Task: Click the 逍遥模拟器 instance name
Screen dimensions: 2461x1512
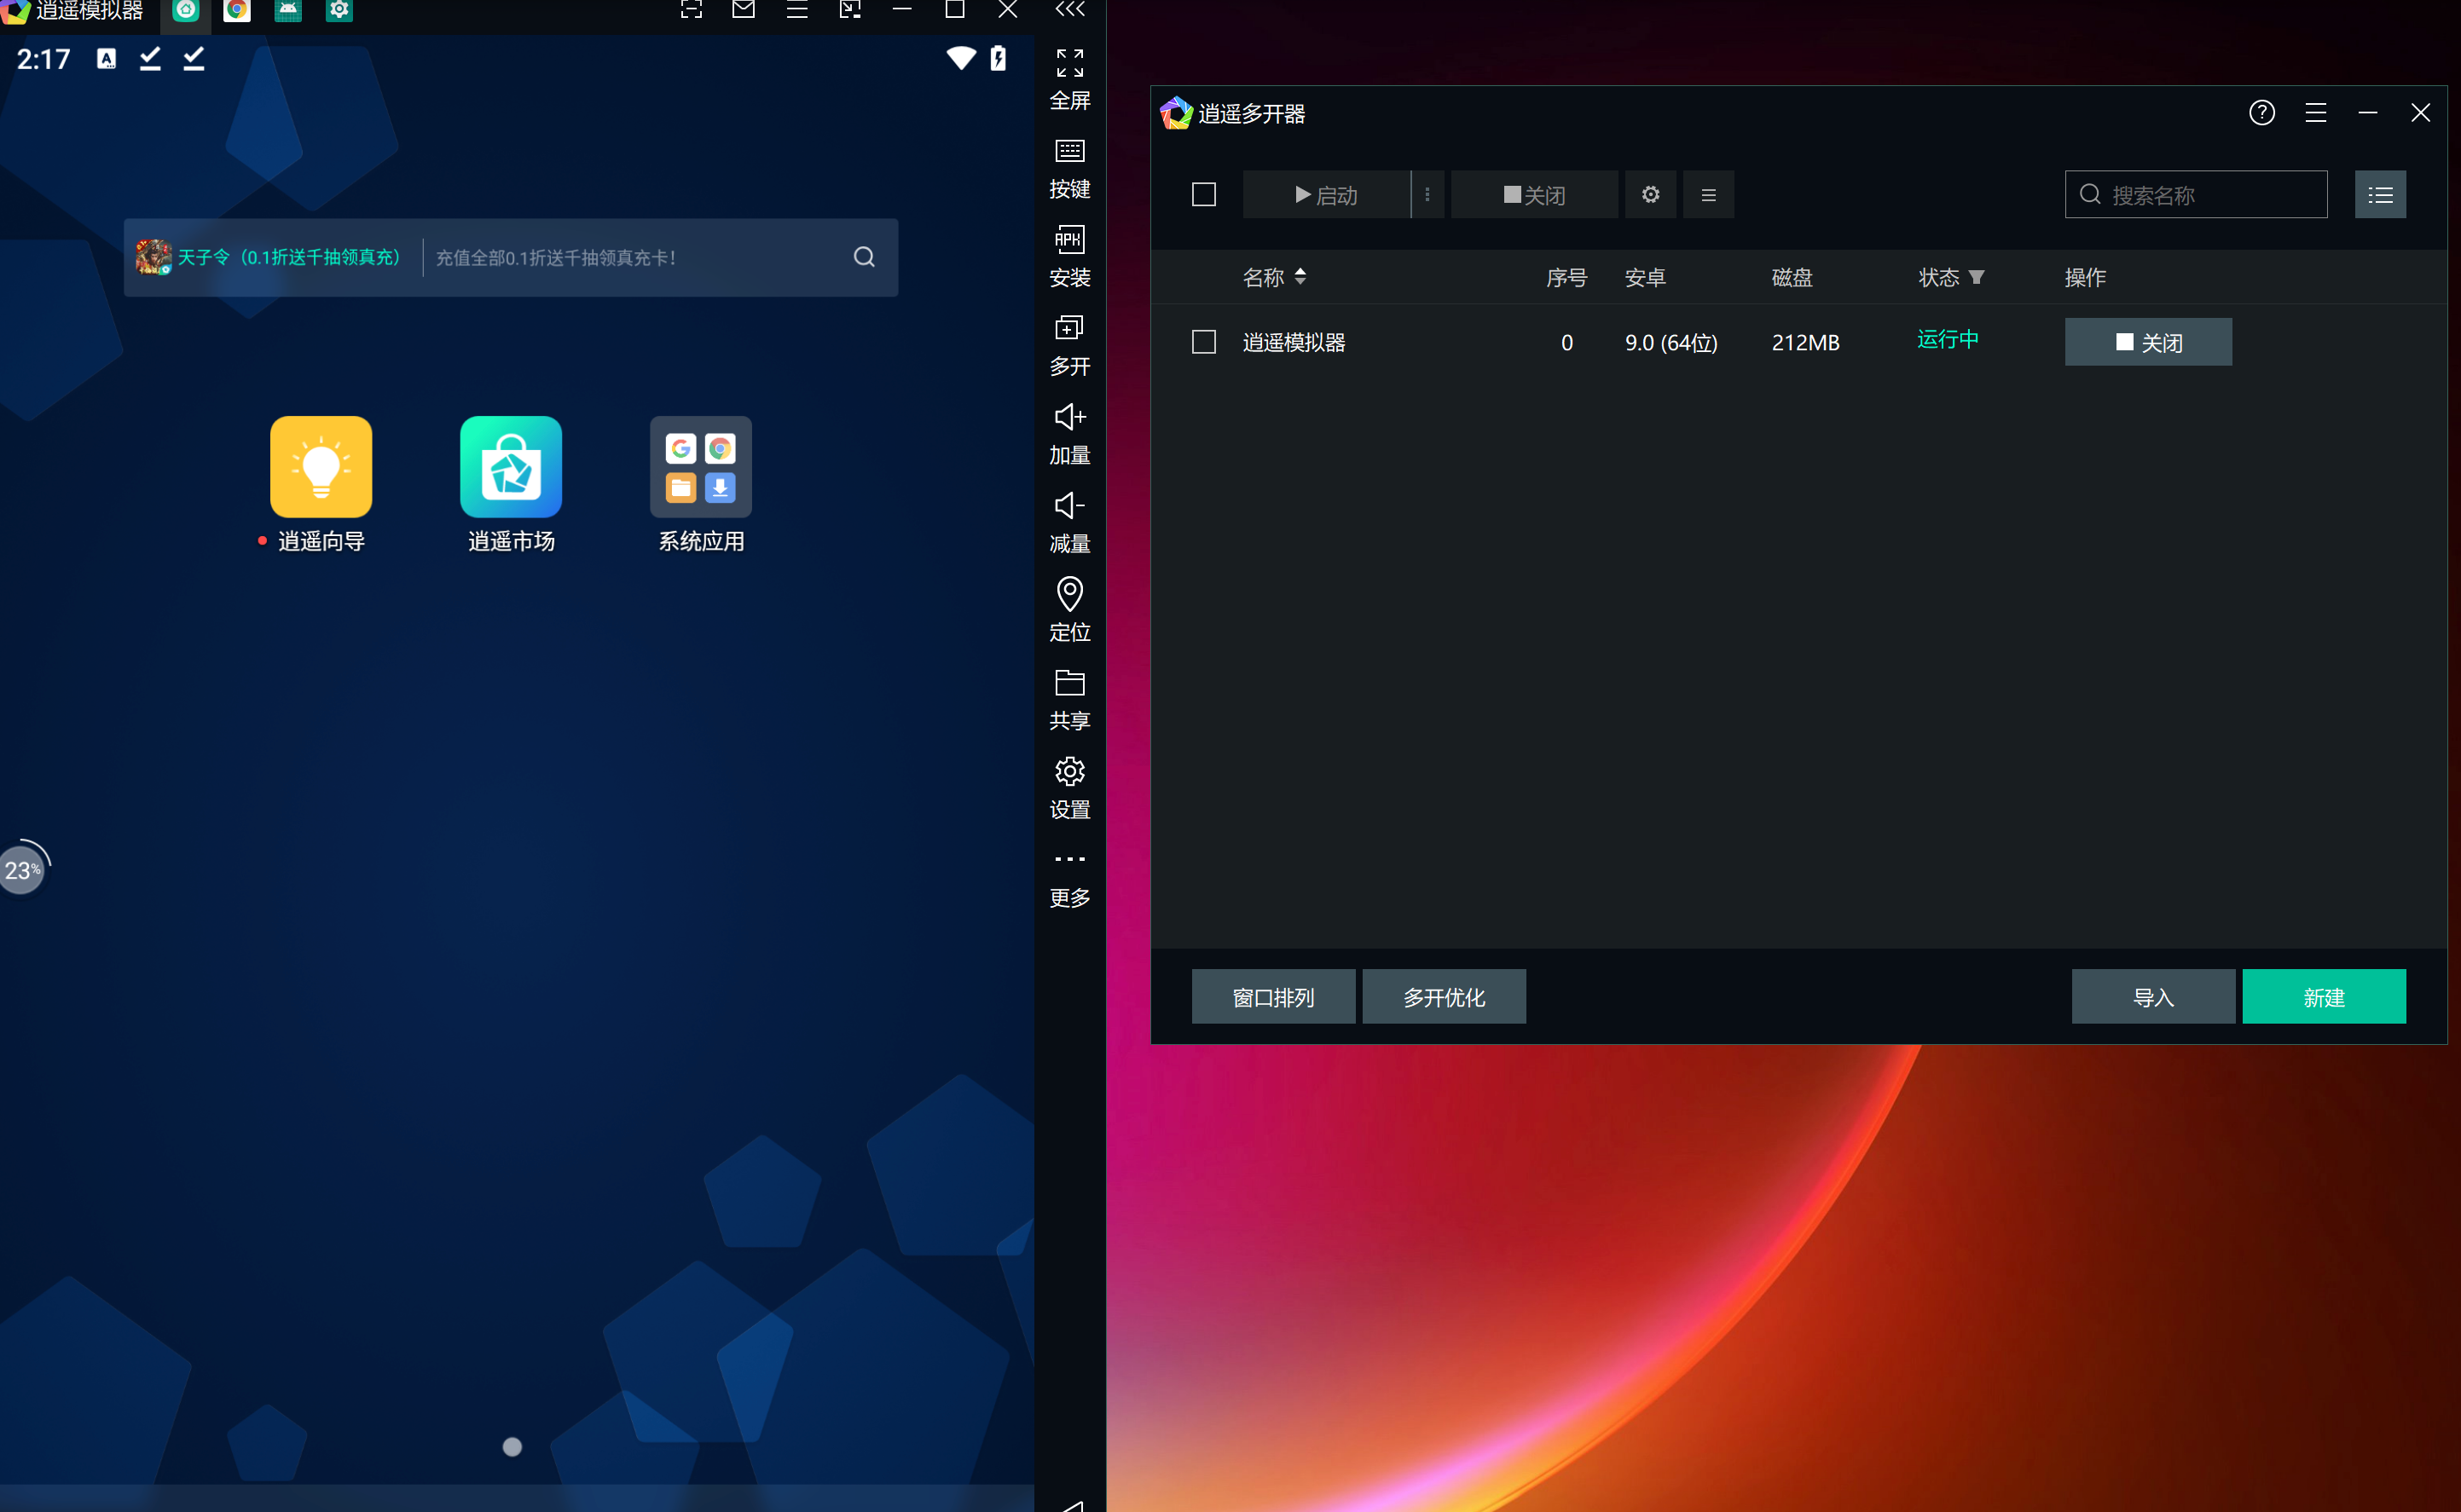Action: 1294,343
